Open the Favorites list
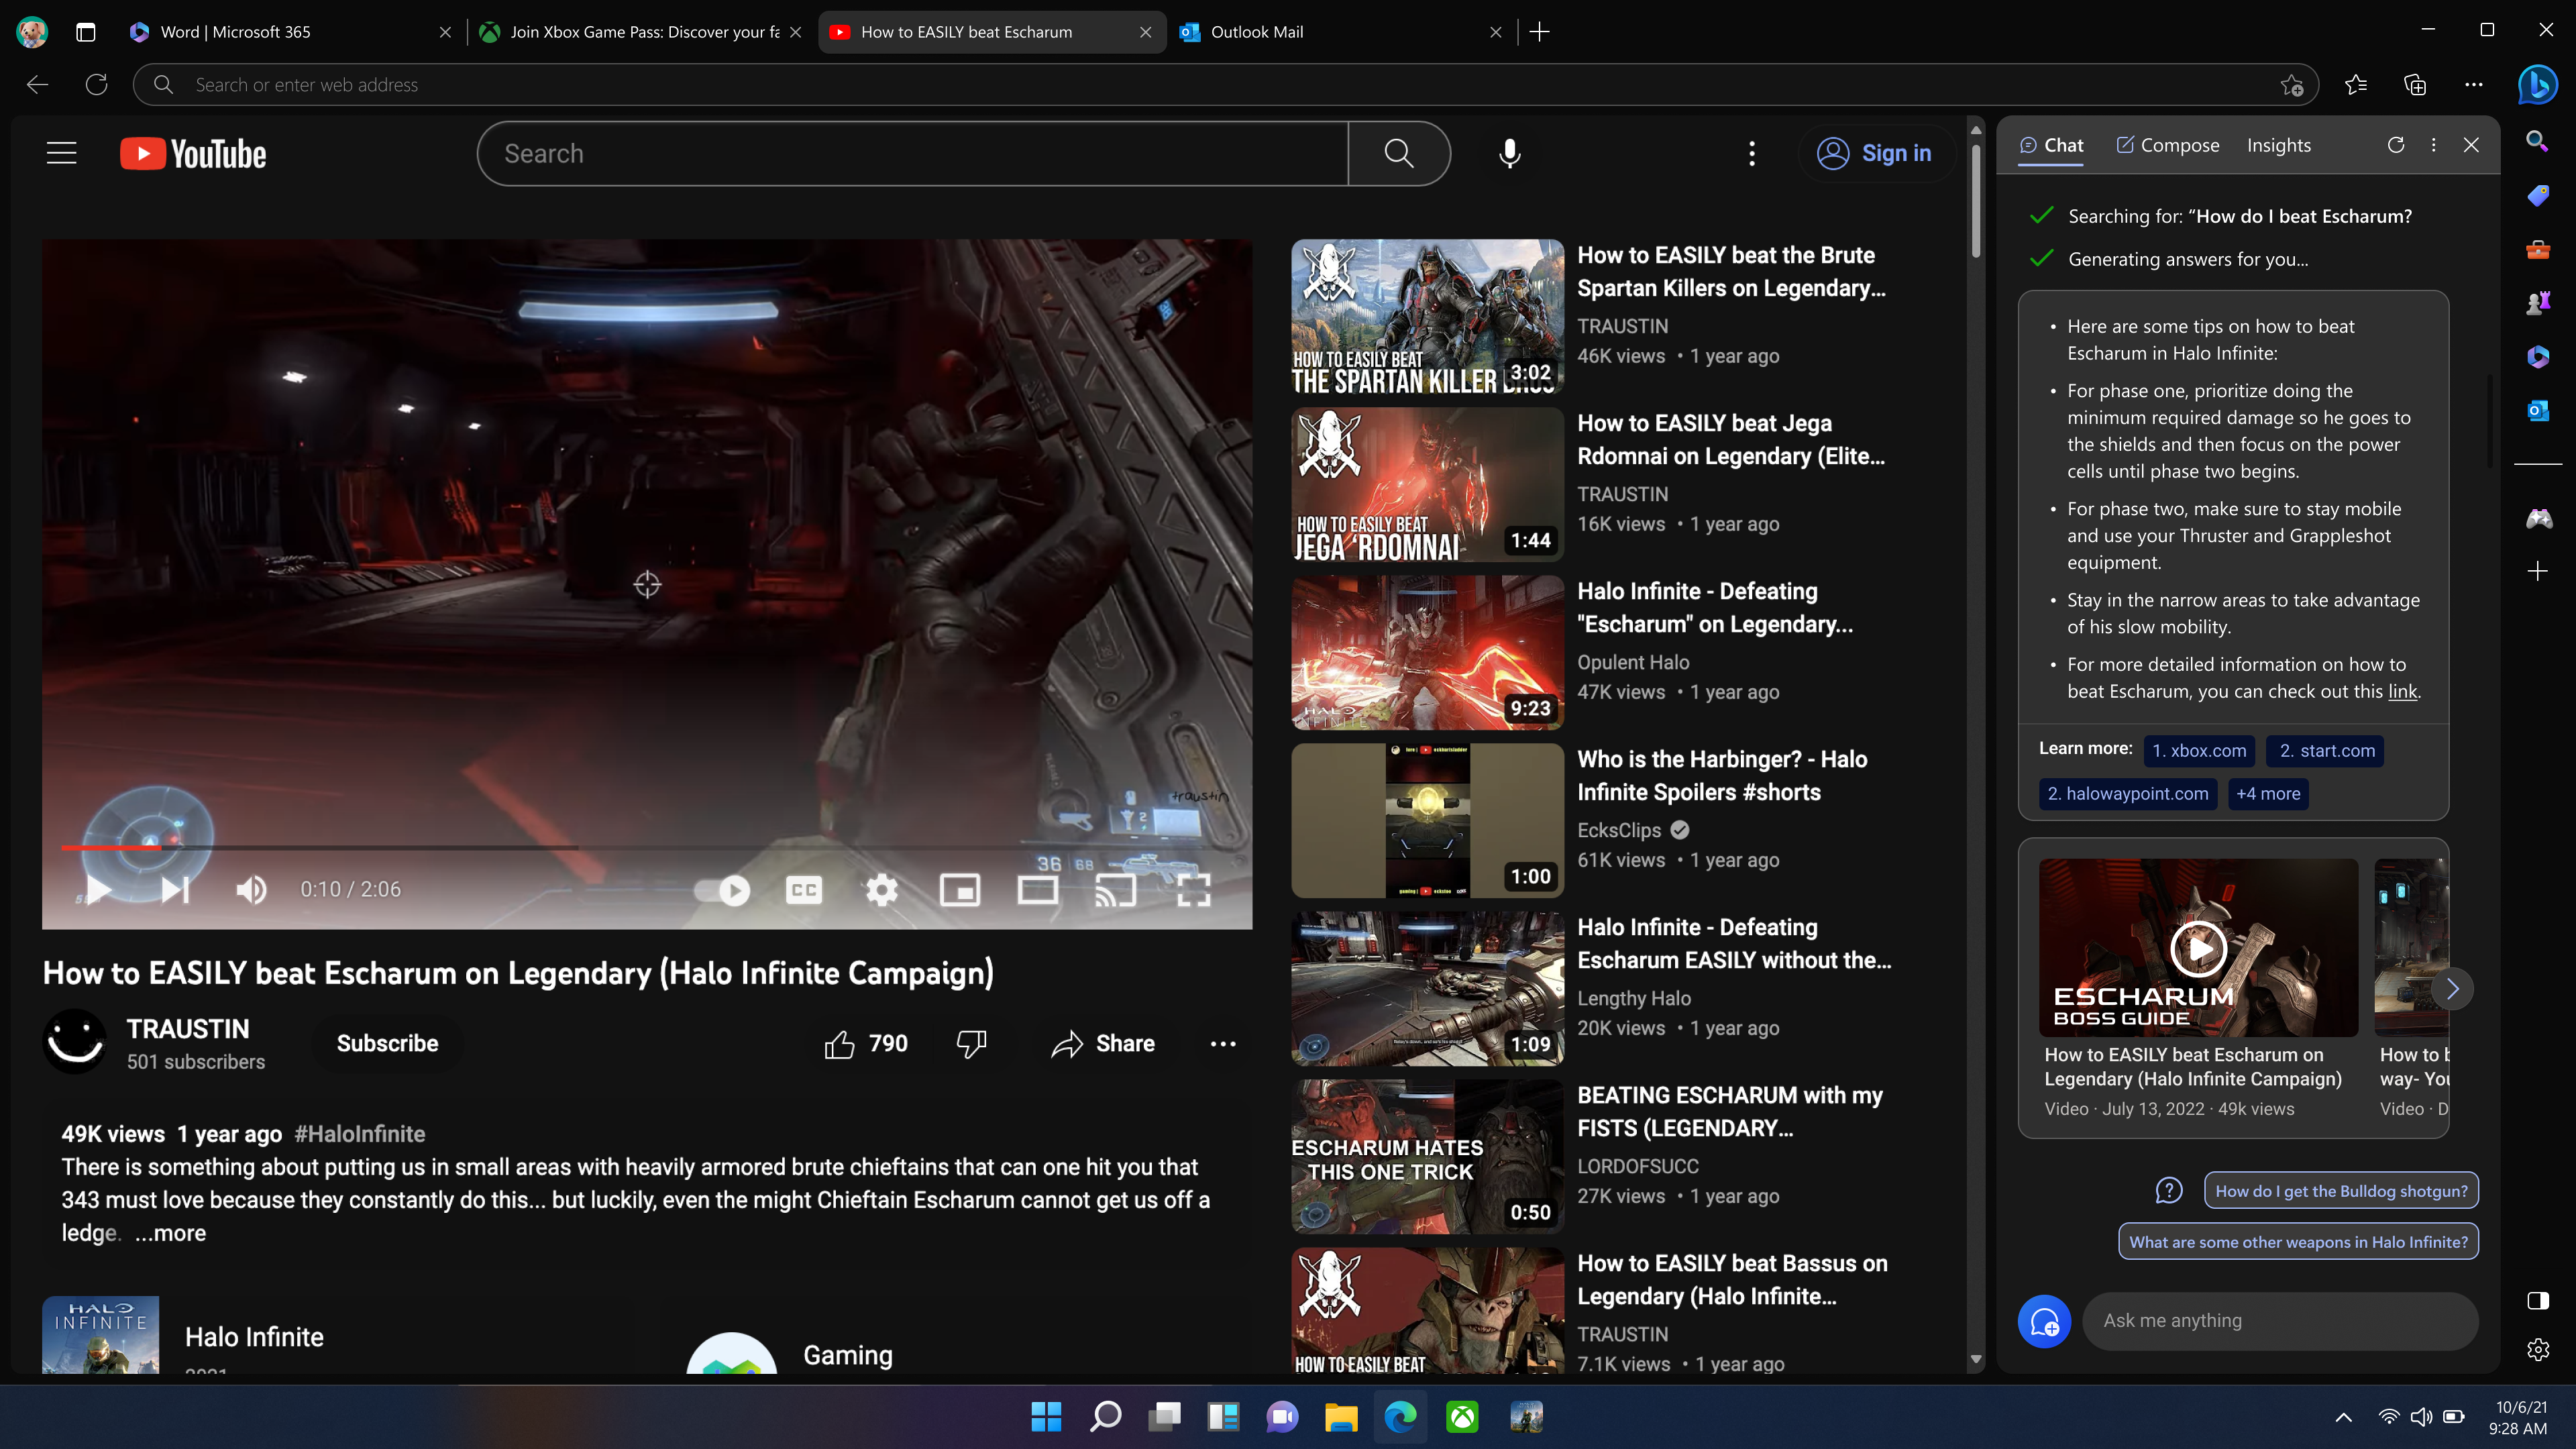 click(2356, 85)
